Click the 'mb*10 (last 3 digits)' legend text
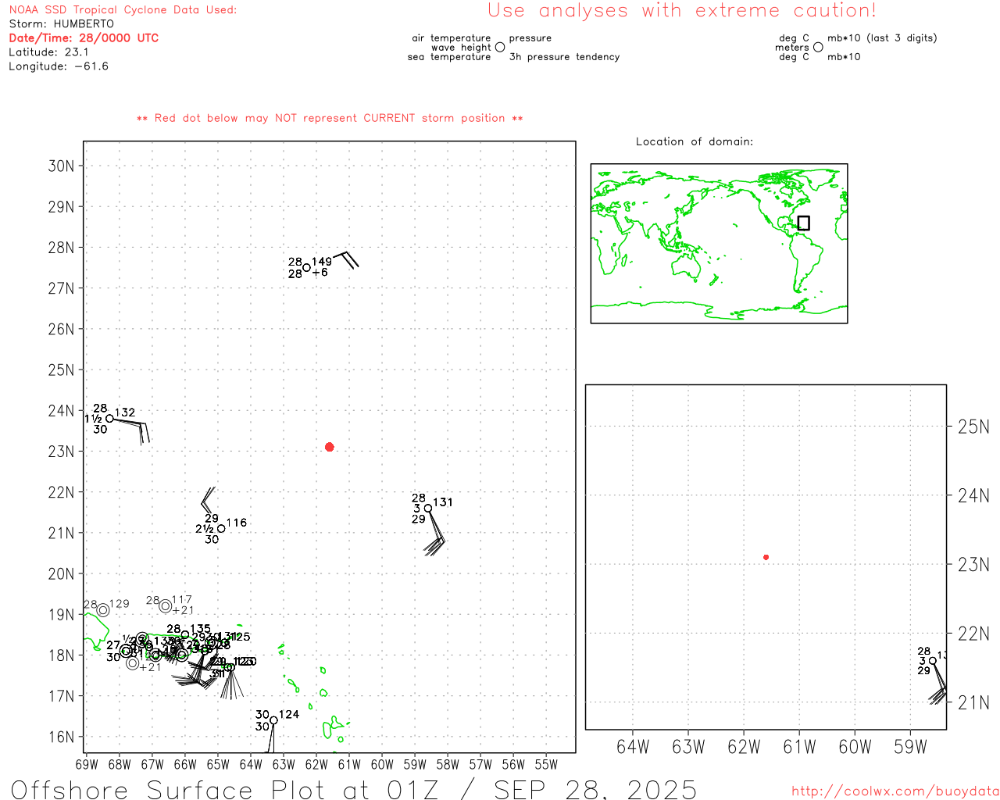 coord(882,38)
